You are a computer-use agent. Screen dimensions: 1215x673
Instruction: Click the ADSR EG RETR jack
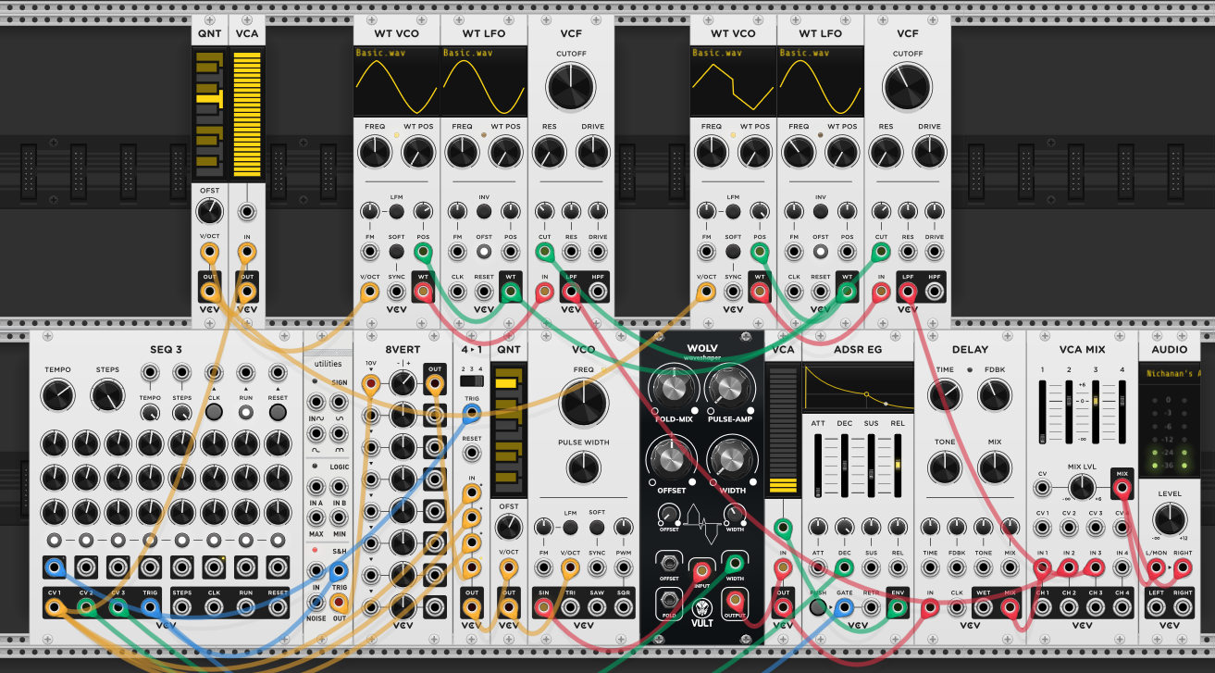(871, 607)
